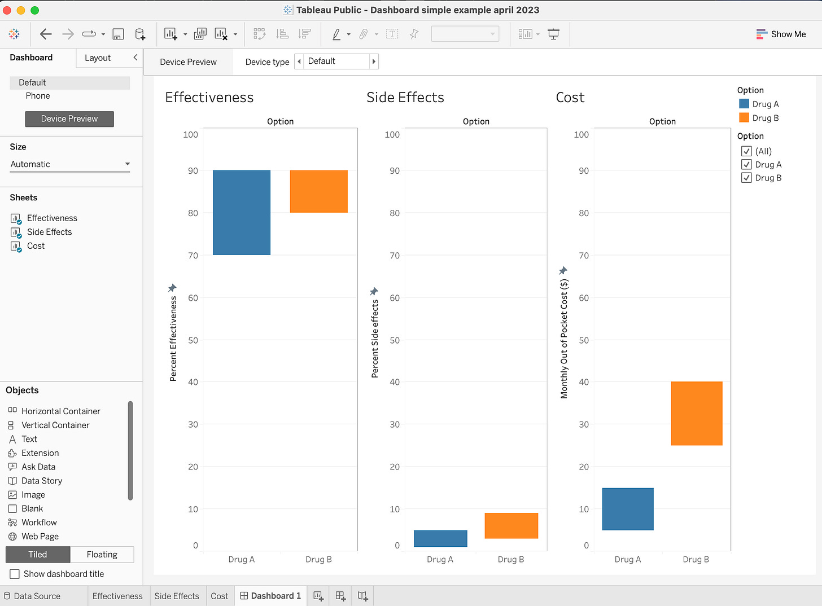
Task: Clear the sheet using the toolbar icon
Action: tap(221, 34)
